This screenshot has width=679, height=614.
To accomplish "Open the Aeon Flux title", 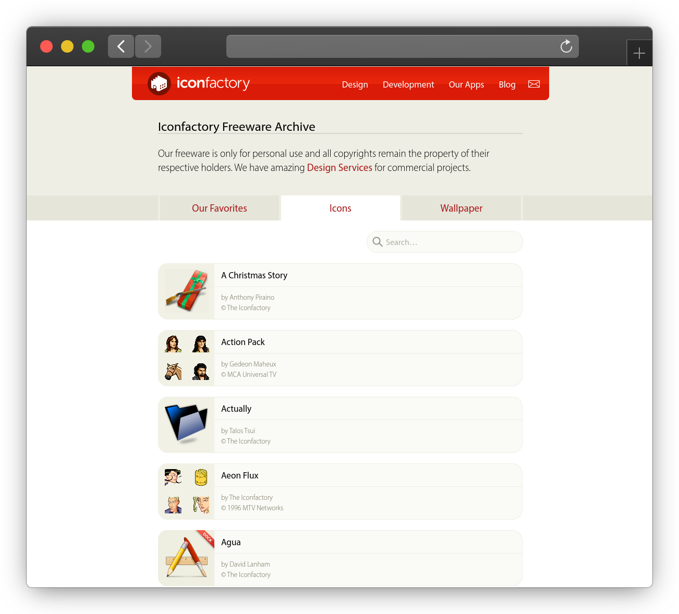I will (x=240, y=475).
